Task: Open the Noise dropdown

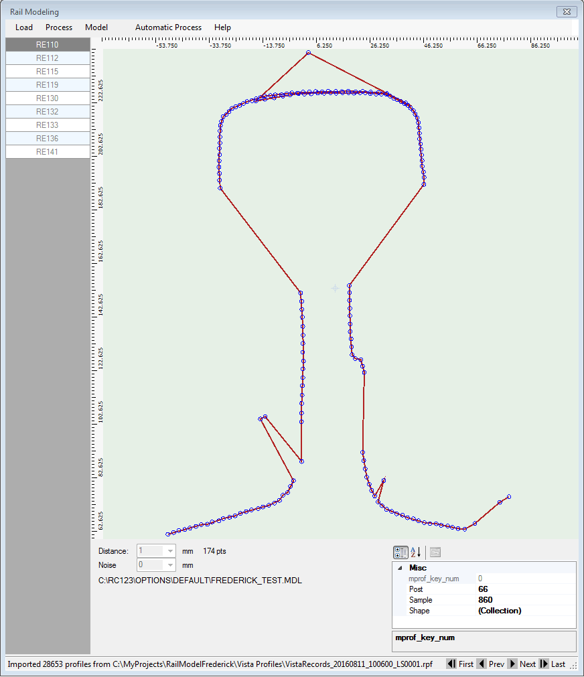Action: tap(170, 565)
